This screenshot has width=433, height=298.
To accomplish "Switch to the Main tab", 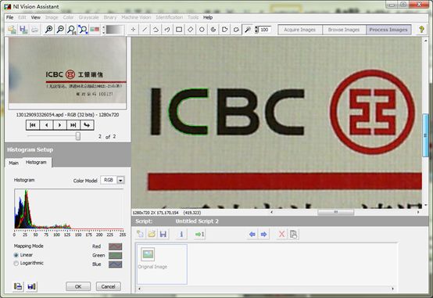I will [x=13, y=163].
